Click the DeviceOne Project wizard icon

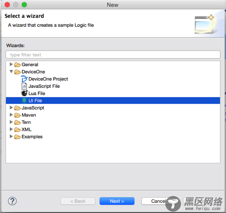[24, 79]
